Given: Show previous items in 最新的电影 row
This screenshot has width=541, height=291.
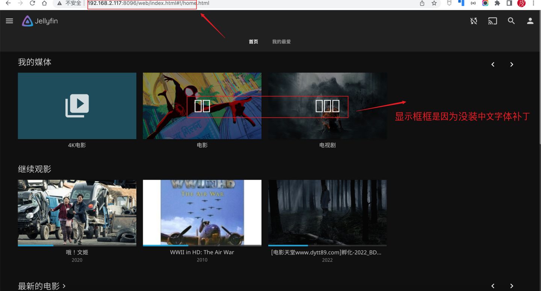Looking at the screenshot, I should (x=493, y=286).
